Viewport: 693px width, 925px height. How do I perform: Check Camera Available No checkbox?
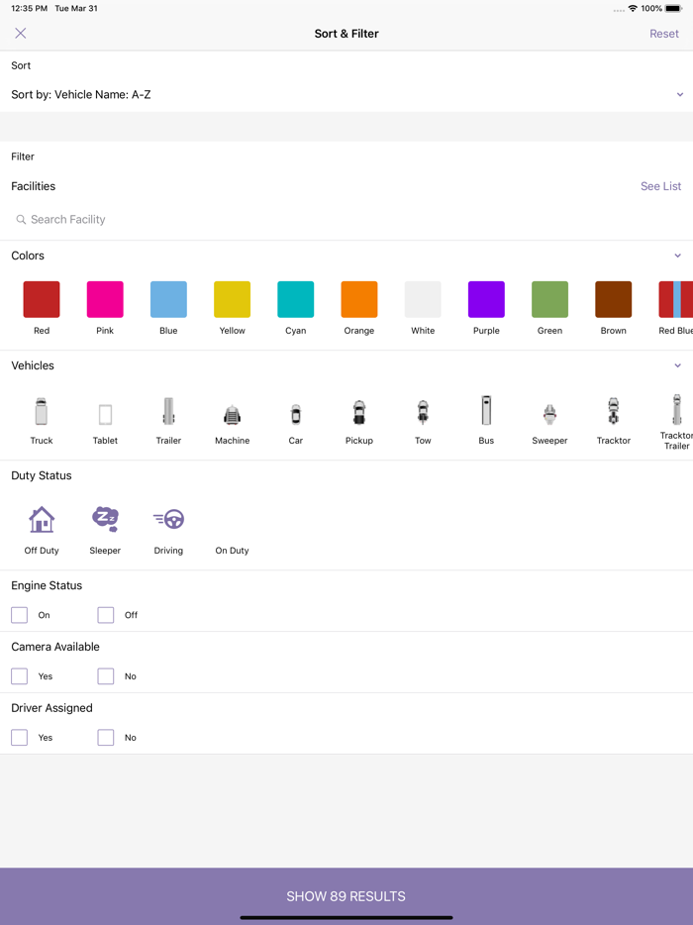coord(106,676)
